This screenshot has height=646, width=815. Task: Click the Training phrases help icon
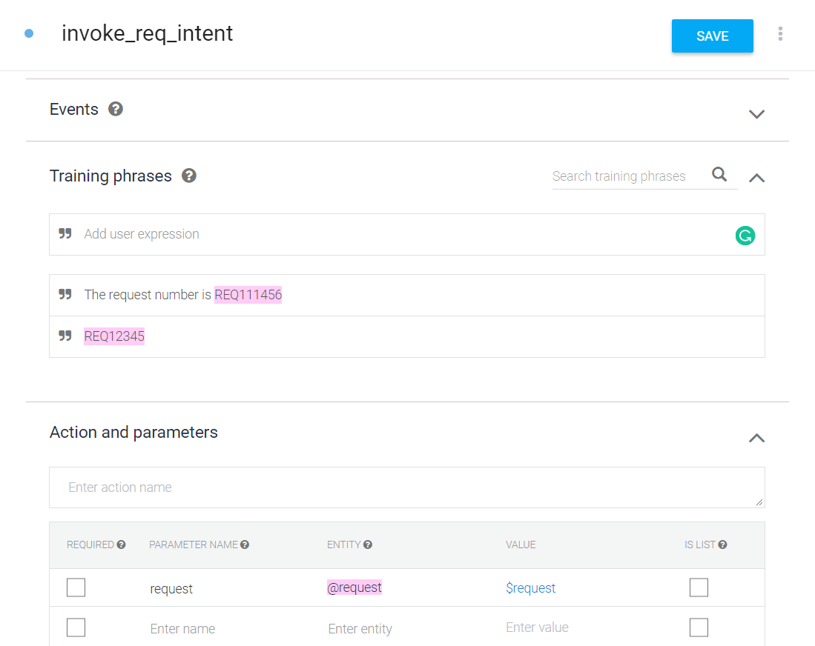click(189, 176)
